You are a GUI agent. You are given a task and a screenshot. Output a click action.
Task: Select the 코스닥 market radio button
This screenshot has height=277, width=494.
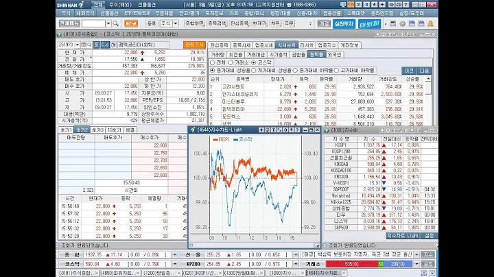tap(254, 62)
